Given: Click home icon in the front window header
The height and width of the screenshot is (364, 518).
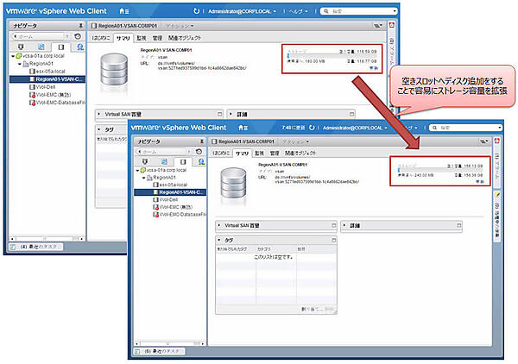Looking at the screenshot, I should point(243,128).
